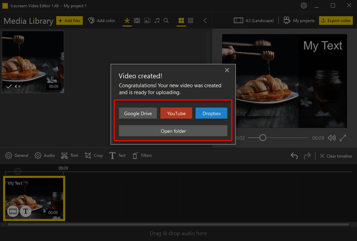
Task: Collapse the Media Library panel
Action: click(x=205, y=20)
